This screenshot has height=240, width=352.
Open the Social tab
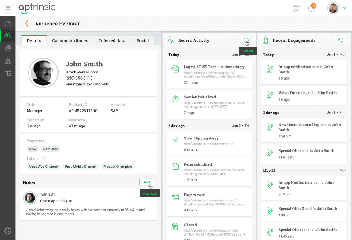tap(143, 40)
